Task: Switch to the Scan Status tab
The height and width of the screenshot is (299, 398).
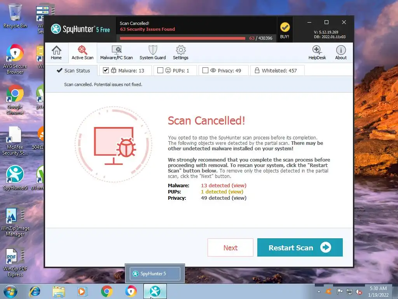Action: click(73, 70)
